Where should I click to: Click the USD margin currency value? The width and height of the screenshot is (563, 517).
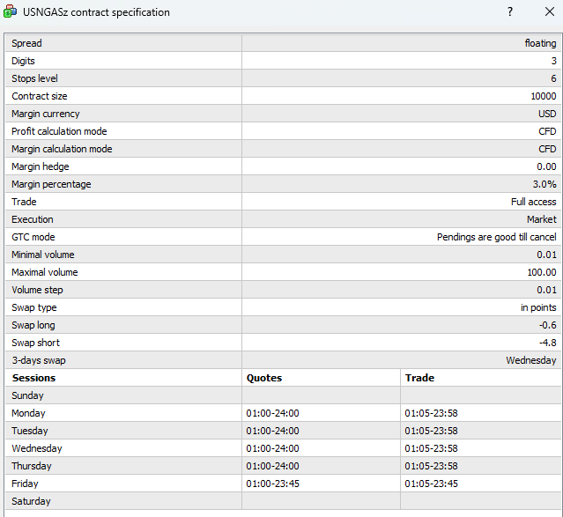547,114
